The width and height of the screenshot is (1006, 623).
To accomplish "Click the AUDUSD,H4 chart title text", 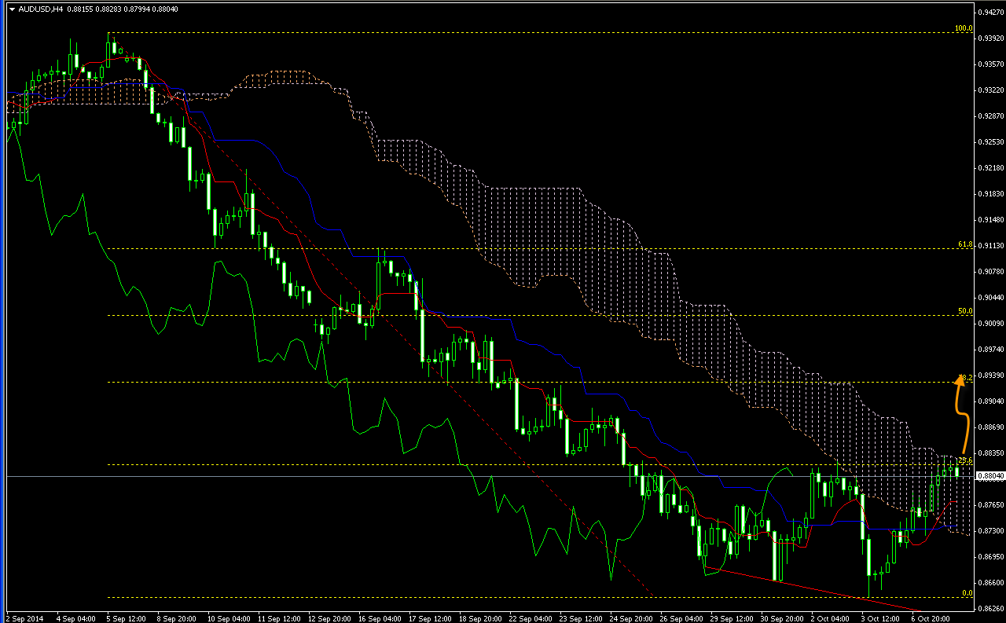I will [41, 9].
